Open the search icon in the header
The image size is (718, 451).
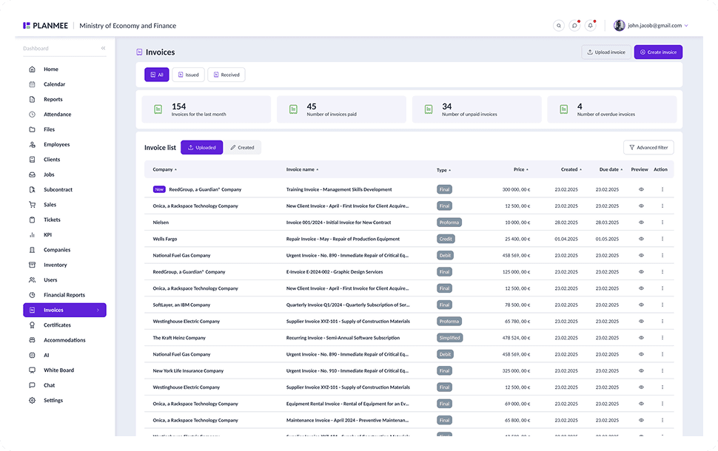[558, 26]
